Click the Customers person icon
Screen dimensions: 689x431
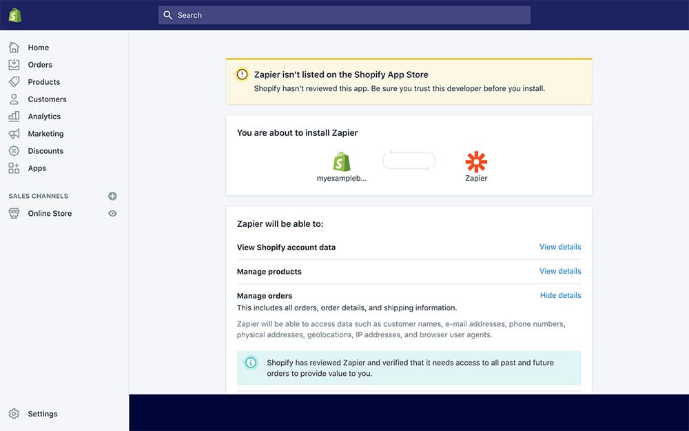coord(14,99)
